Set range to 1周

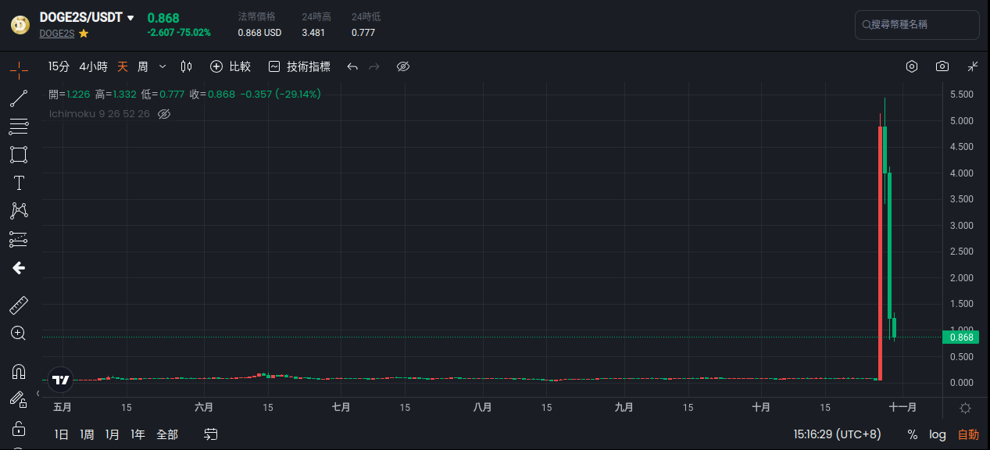tap(87, 434)
